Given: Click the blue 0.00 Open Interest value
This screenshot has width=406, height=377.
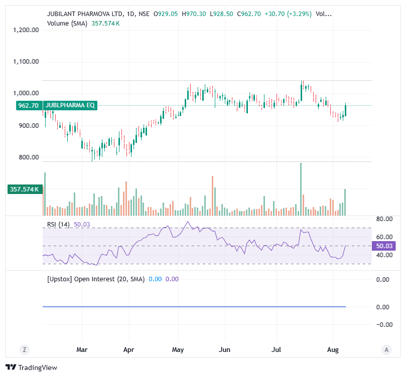Looking at the screenshot, I should 155,279.
